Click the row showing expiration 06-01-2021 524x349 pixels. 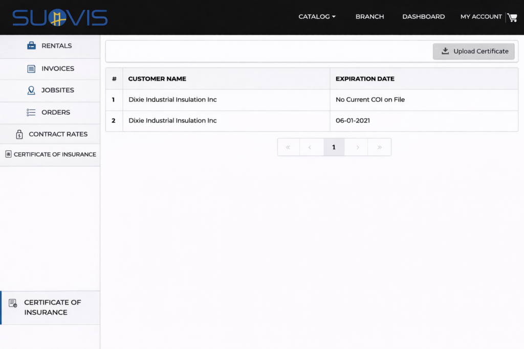(x=312, y=121)
